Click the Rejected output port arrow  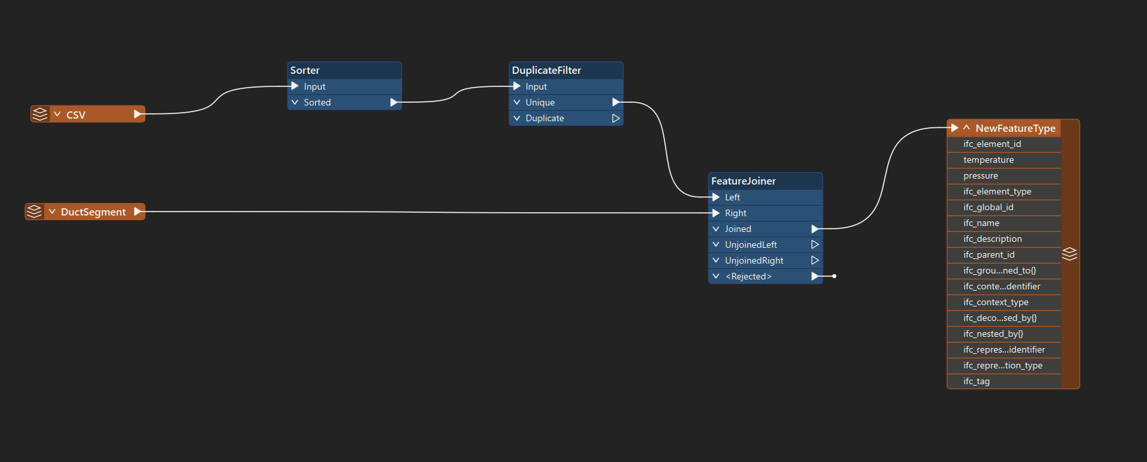(815, 276)
